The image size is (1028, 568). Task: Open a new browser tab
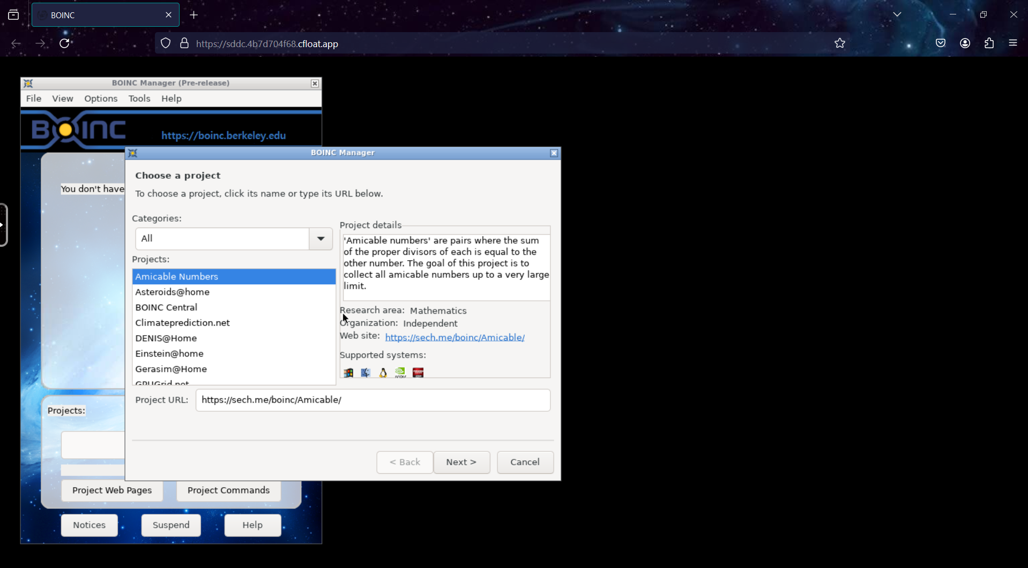pos(194,15)
